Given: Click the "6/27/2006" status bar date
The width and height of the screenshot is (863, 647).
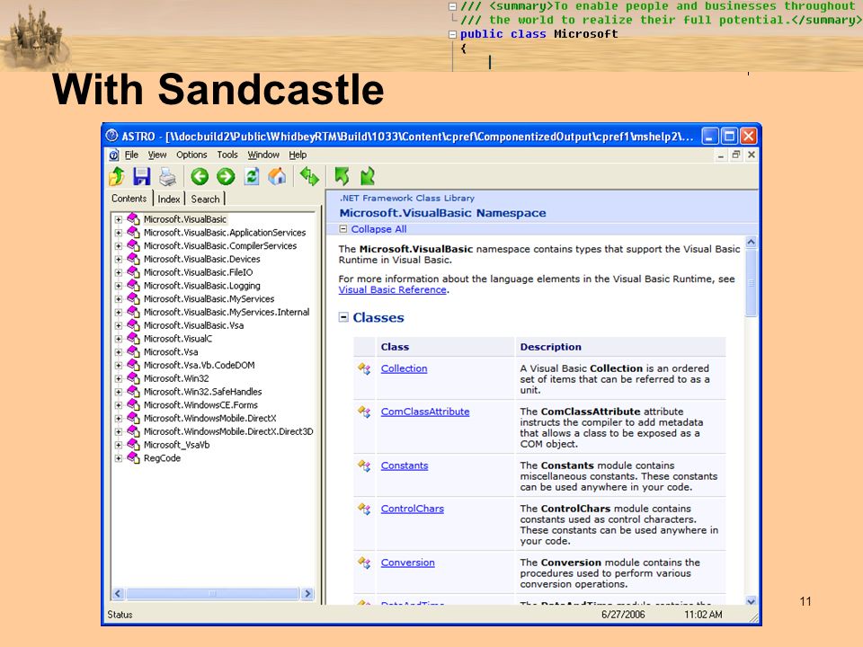Looking at the screenshot, I should tap(623, 615).
